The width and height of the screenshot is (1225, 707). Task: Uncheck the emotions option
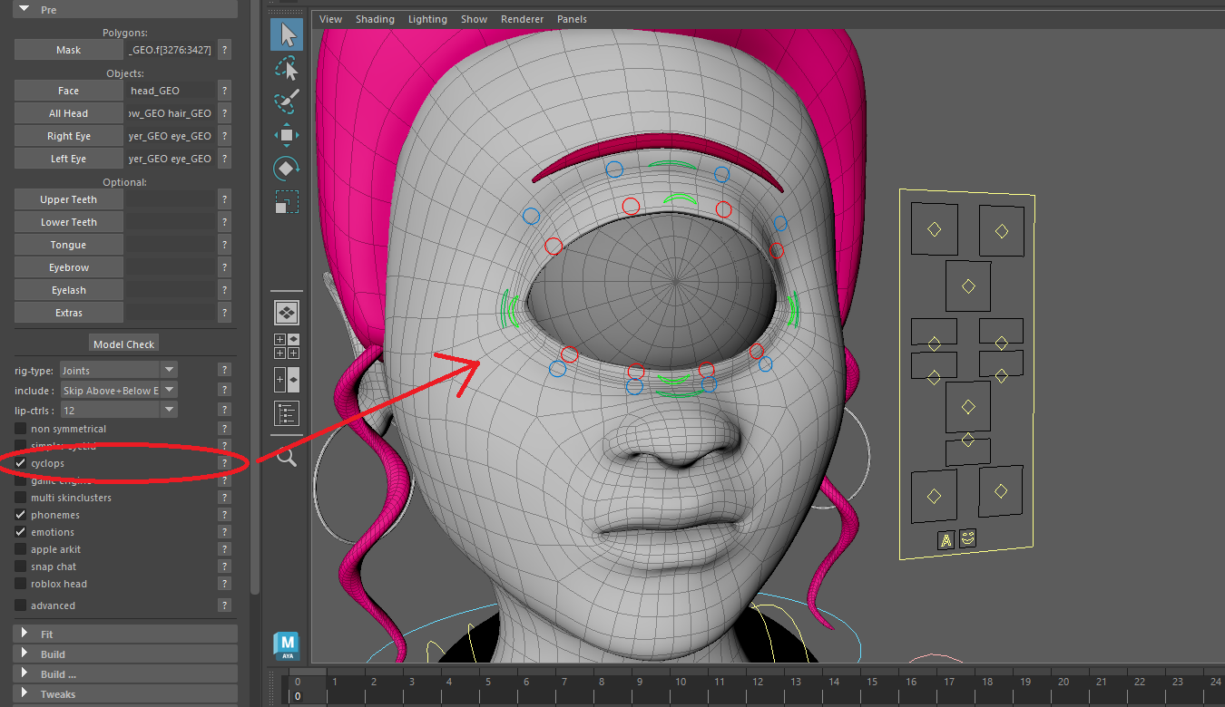click(20, 532)
